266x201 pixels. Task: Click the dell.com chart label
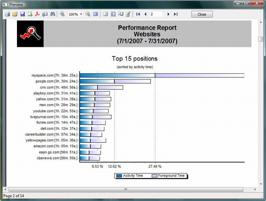pos(59,129)
